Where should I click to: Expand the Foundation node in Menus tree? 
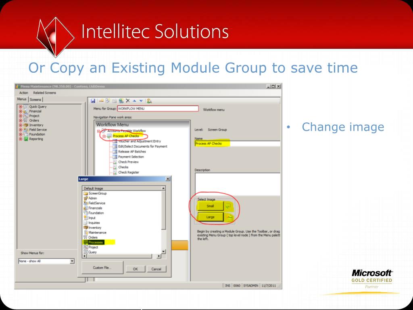point(21,134)
